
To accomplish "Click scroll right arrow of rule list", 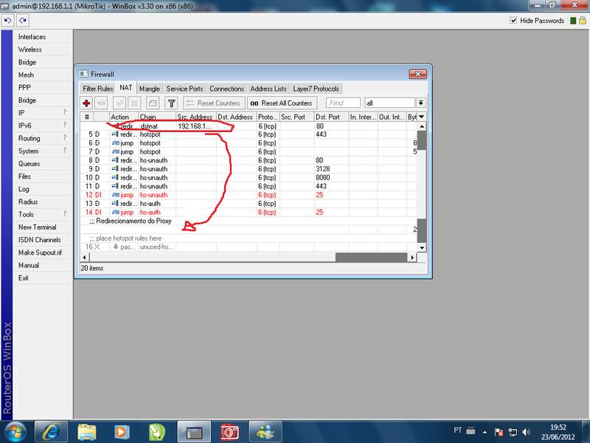I will point(412,257).
